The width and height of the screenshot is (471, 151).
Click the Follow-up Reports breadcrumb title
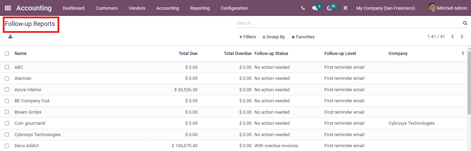click(30, 24)
